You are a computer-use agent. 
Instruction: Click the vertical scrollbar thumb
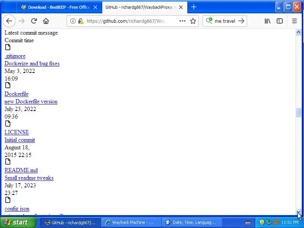(x=298, y=112)
